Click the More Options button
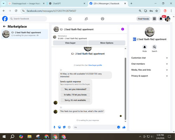Screen dimensions: 175x140 coord(107,43)
